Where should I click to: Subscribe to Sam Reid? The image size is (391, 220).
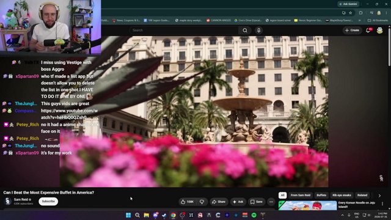point(48,201)
